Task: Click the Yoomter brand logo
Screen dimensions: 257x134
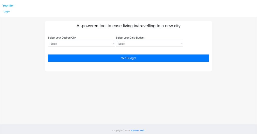Action: 8,6
